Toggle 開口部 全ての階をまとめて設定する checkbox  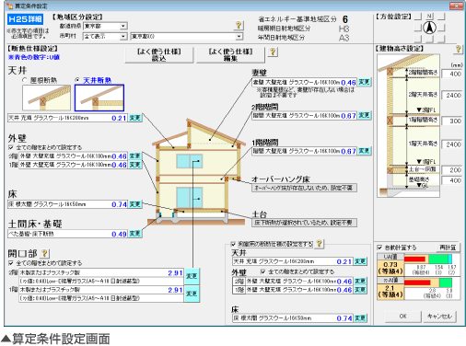[11, 263]
